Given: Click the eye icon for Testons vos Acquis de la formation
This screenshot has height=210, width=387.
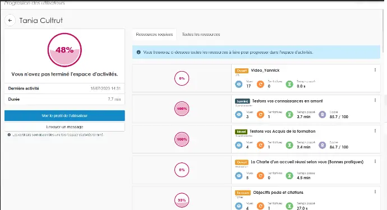Looking at the screenshot, I should click(239, 145).
